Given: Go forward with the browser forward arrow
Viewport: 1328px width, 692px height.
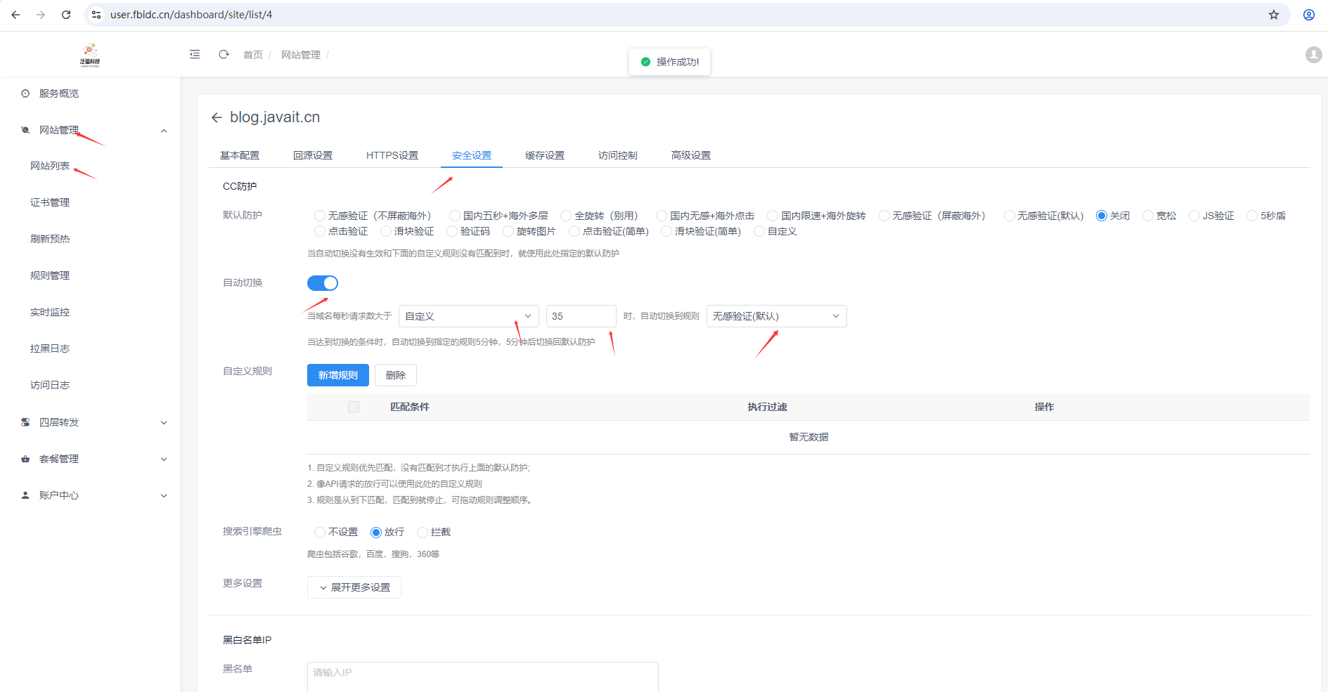Looking at the screenshot, I should [41, 15].
